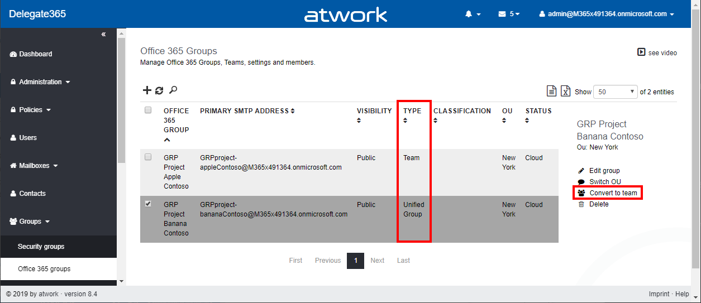This screenshot has width=701, height=303.
Task: Click the Edit group link
Action: (x=604, y=171)
